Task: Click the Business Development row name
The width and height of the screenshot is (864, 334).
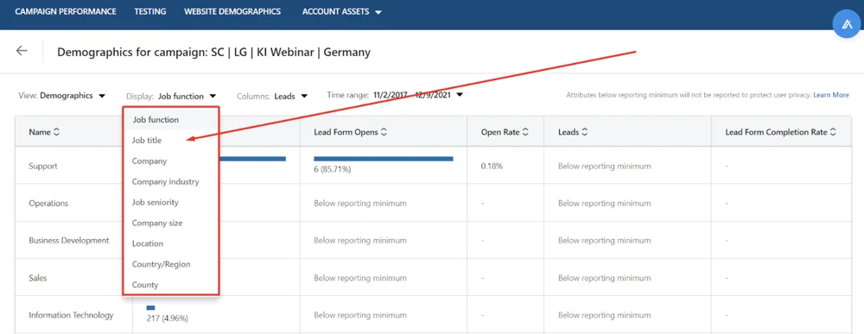Action: (x=69, y=241)
